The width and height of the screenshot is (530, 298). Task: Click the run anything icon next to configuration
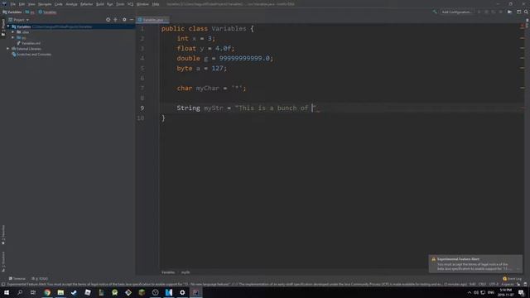coord(509,12)
